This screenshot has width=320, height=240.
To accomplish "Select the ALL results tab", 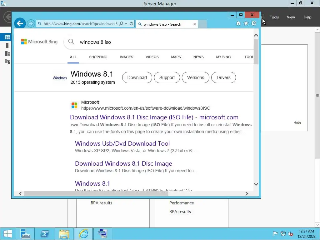I will click(73, 57).
